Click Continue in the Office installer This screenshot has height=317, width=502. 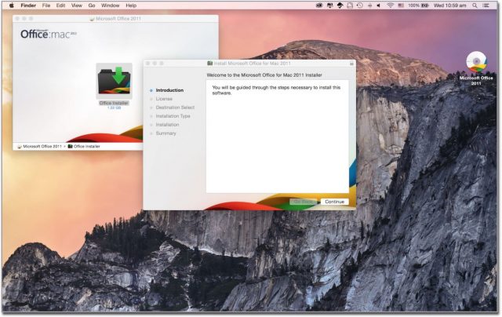pyautogui.click(x=335, y=202)
